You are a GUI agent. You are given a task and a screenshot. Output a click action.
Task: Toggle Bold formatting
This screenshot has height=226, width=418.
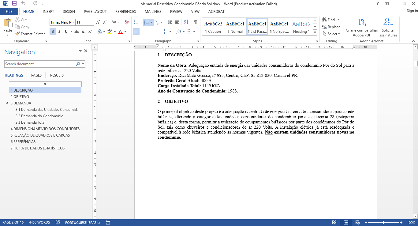pos(53,32)
